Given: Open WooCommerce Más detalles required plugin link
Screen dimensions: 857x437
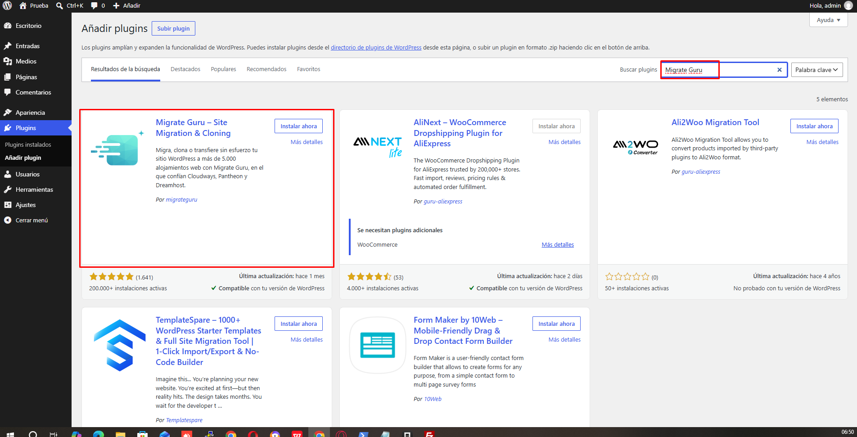Looking at the screenshot, I should pyautogui.click(x=558, y=244).
